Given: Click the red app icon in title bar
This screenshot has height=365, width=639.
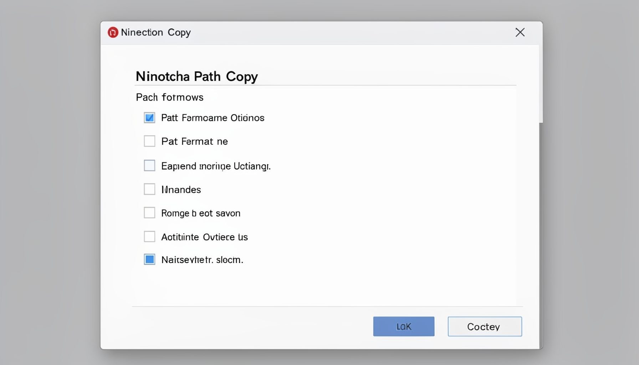Looking at the screenshot, I should click(113, 32).
